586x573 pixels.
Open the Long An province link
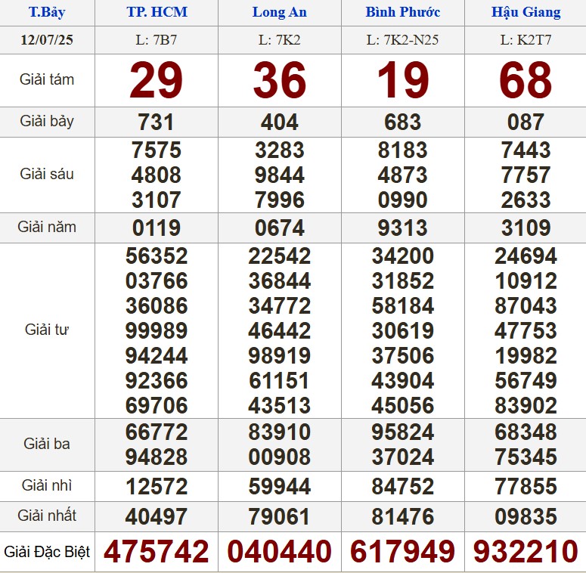click(x=279, y=12)
